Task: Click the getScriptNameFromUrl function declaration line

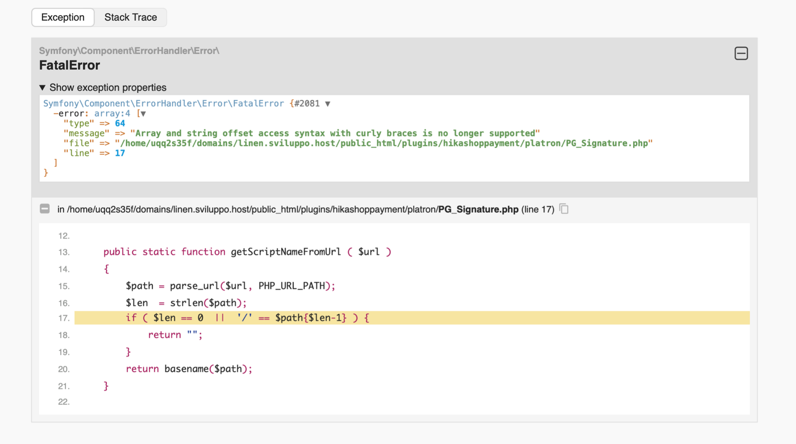Action: click(x=247, y=252)
